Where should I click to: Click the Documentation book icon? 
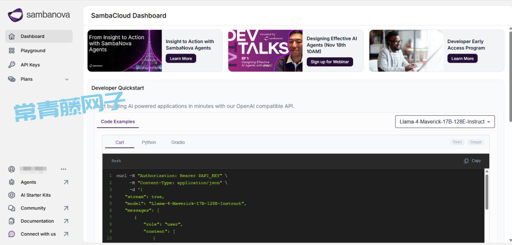(x=12, y=221)
